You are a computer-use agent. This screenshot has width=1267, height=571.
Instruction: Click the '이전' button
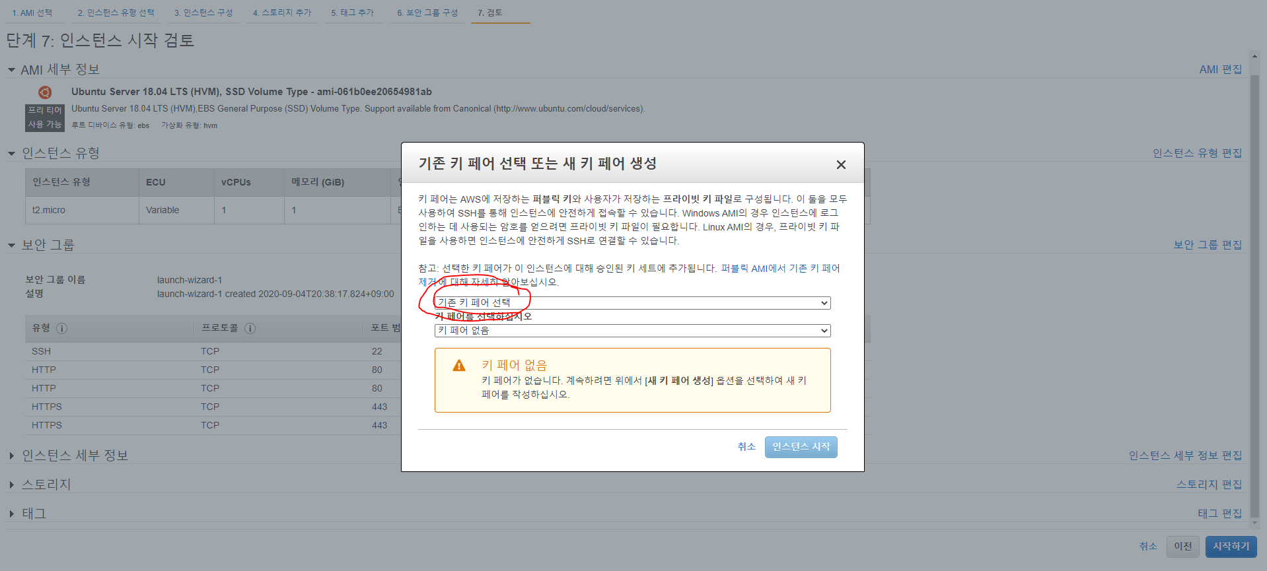(1182, 547)
